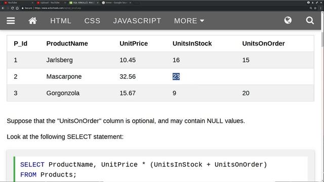
Task: Click the FROM Products; code line
Action: click(x=49, y=175)
